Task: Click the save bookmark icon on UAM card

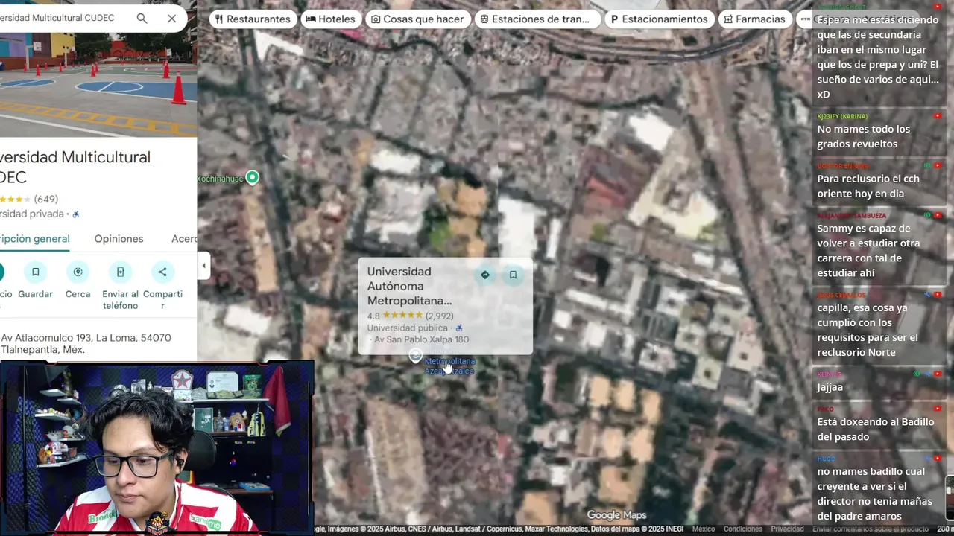Action: pos(513,275)
